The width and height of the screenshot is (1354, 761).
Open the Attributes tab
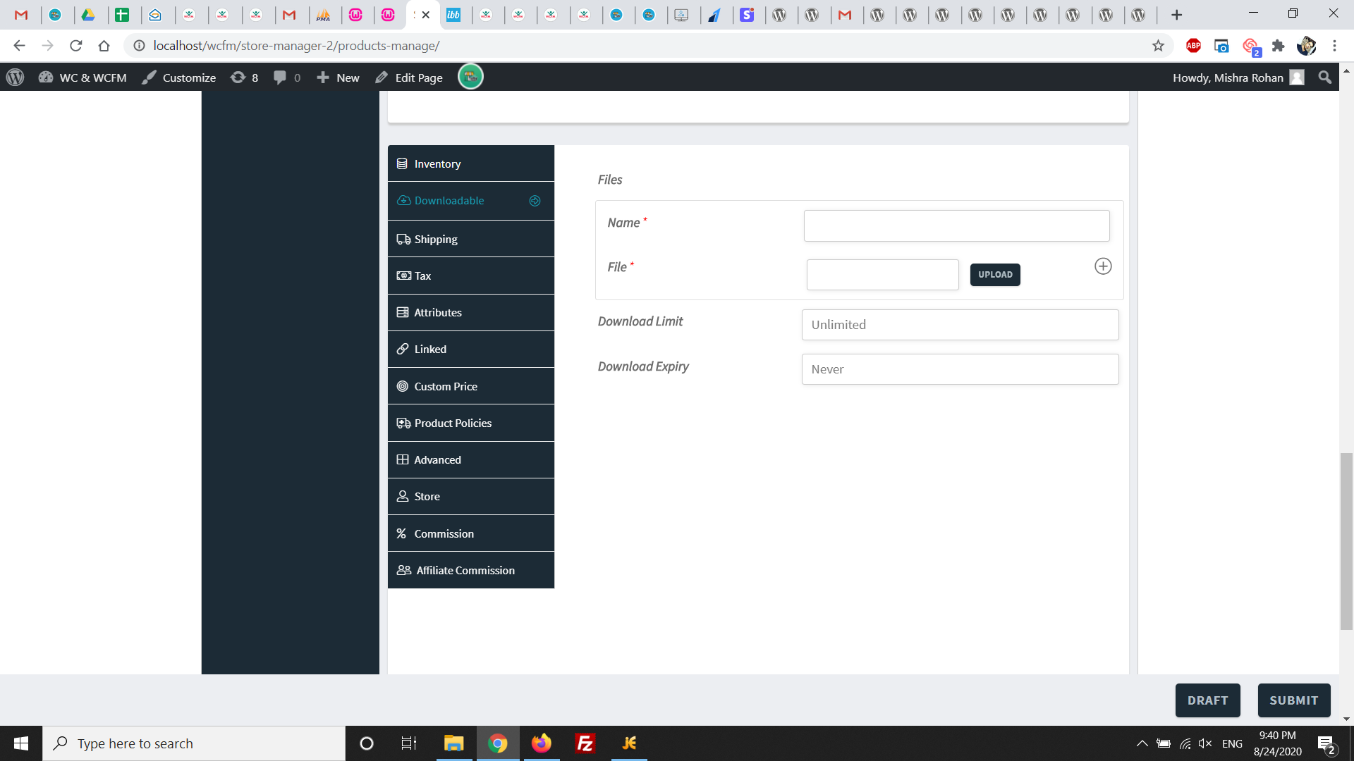[x=471, y=312]
